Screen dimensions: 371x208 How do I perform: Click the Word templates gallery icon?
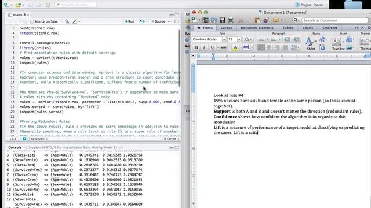205,20
